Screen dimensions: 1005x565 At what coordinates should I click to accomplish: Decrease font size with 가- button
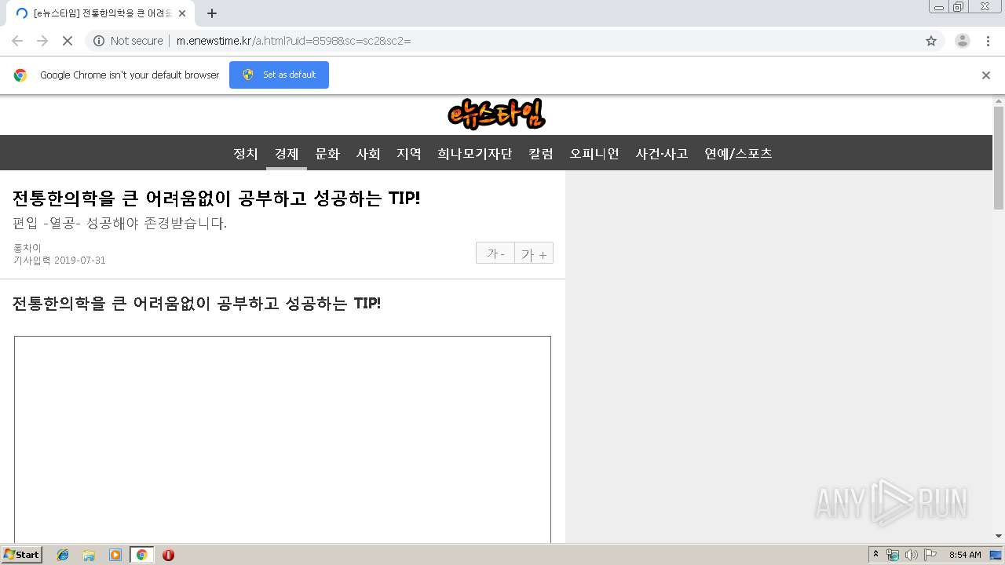coord(495,253)
